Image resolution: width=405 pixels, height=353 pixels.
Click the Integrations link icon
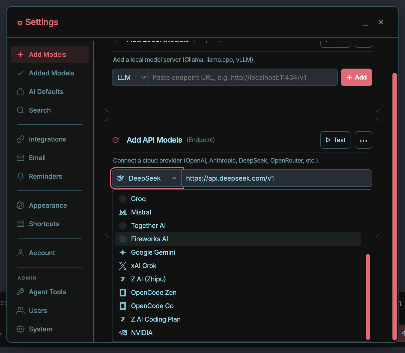[20, 139]
